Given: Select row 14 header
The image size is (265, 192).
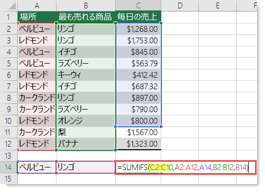Looking at the screenshot, I should point(9,167).
